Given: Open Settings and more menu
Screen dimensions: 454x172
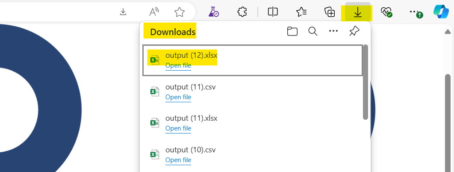Looking at the screenshot, I should tap(415, 12).
